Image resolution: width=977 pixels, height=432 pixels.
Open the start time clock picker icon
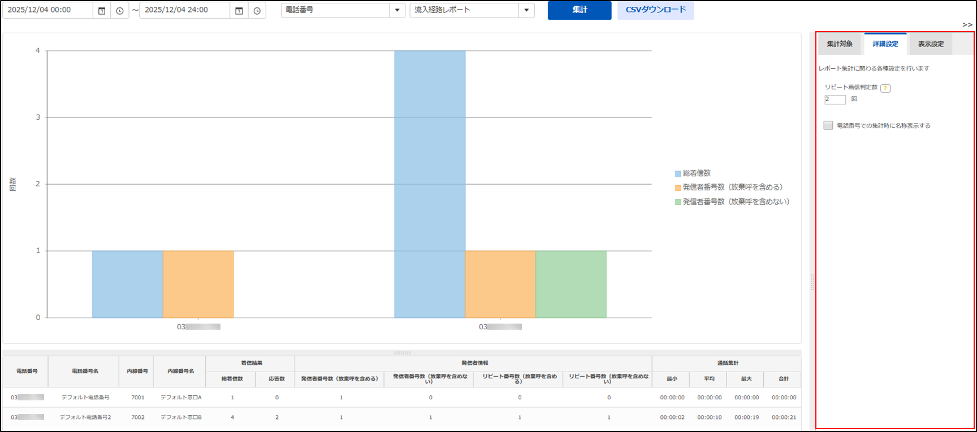(x=120, y=11)
